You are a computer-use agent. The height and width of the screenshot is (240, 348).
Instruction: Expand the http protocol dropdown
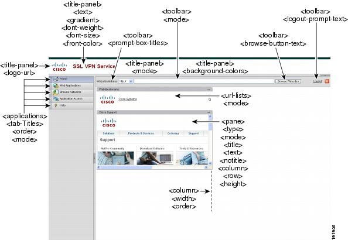coord(131,81)
